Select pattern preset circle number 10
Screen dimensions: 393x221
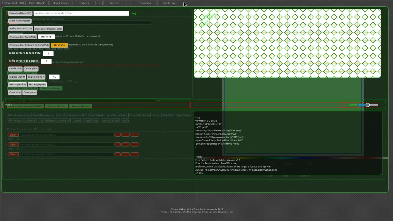point(66,48)
